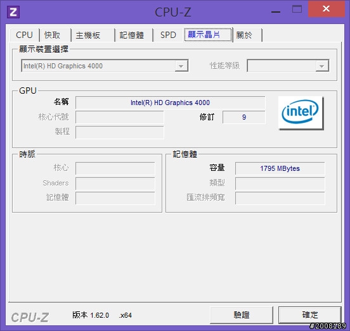Click the empty 時脈 記憶體 clock field
The width and height of the screenshot is (350, 331).
[x=115, y=198]
